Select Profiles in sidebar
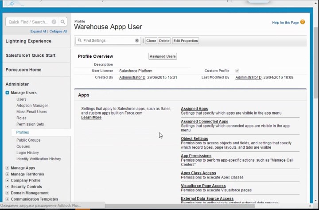Image resolution: width=319 pixels, height=210 pixels. [x=23, y=132]
